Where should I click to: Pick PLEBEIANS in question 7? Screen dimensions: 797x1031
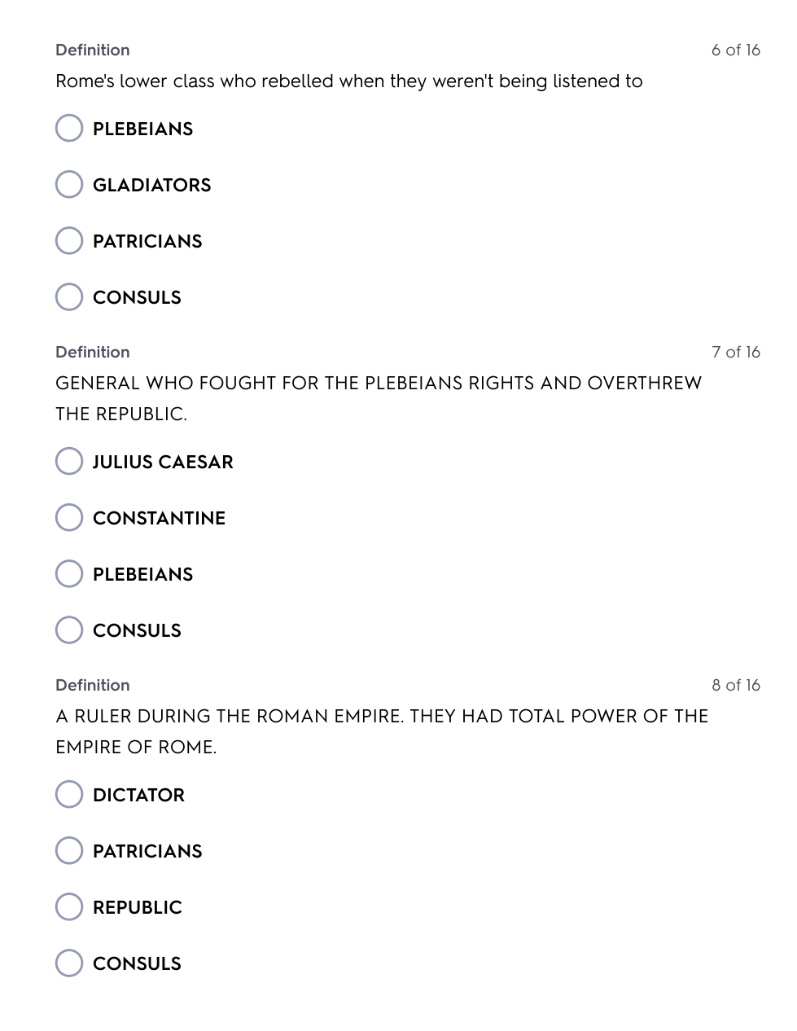point(69,574)
